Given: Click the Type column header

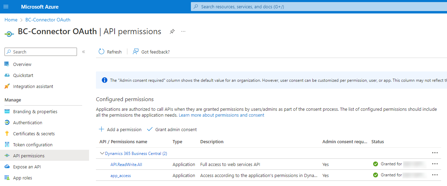Looking at the screenshot, I should pyautogui.click(x=177, y=141).
